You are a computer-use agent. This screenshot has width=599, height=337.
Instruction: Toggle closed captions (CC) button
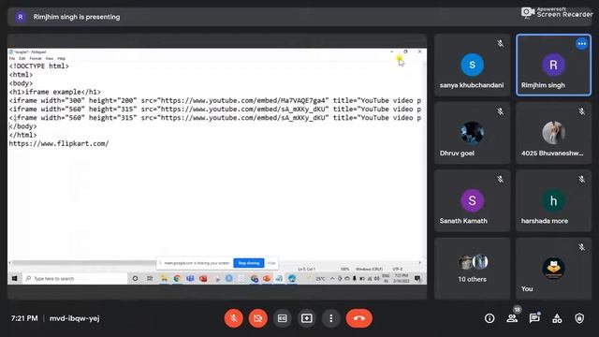point(283,318)
